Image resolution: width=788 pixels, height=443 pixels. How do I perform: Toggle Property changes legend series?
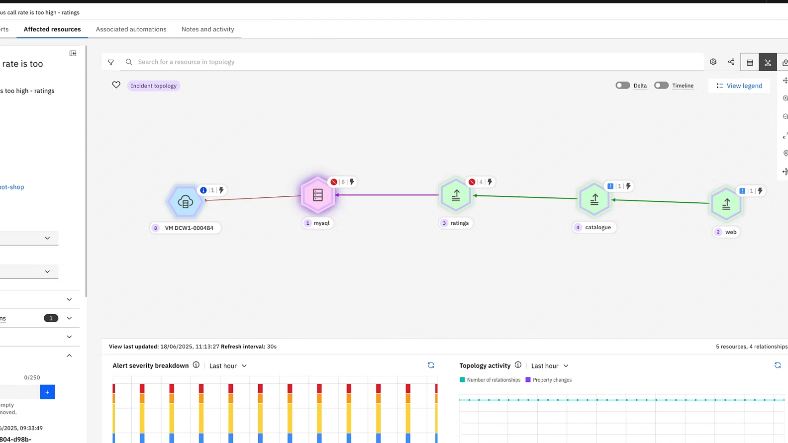(548, 380)
